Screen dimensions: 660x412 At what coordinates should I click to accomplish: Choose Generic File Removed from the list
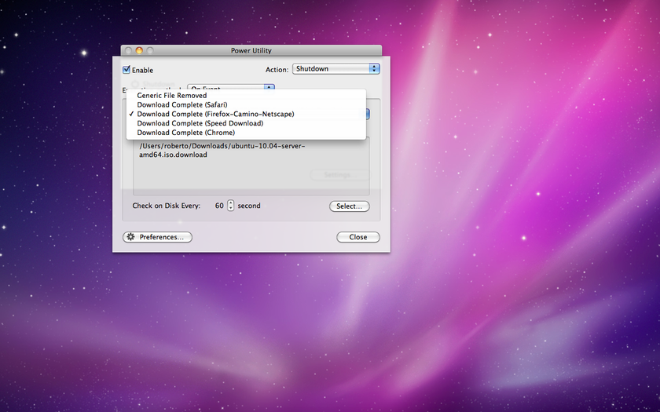point(246,96)
